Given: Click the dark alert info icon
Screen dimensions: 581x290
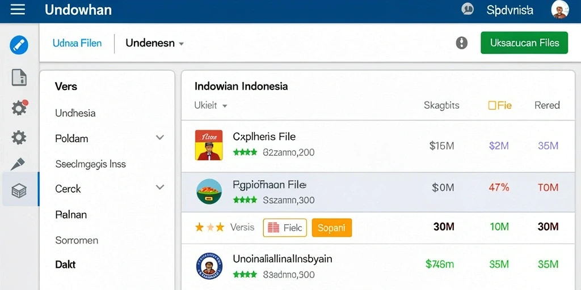Looking at the screenshot, I should coord(461,43).
